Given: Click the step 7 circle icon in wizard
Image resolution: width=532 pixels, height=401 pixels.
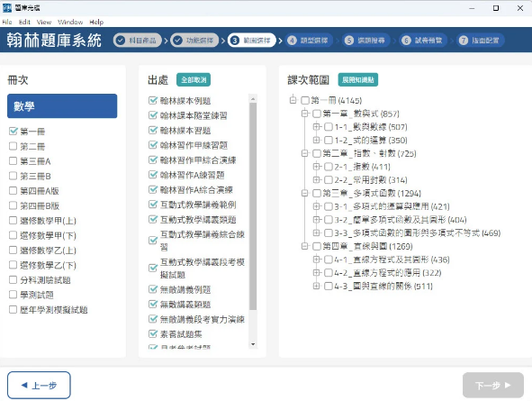Looking at the screenshot, I should click(x=463, y=41).
